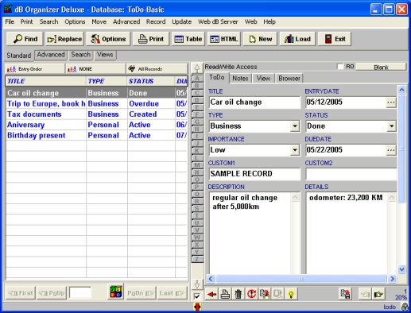Screen dimensions: 411x313
Task: Click the save record icon left of hand icons
Action: (x=345, y=294)
